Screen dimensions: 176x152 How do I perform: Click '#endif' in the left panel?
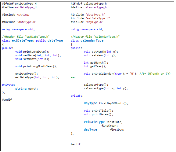7,100
